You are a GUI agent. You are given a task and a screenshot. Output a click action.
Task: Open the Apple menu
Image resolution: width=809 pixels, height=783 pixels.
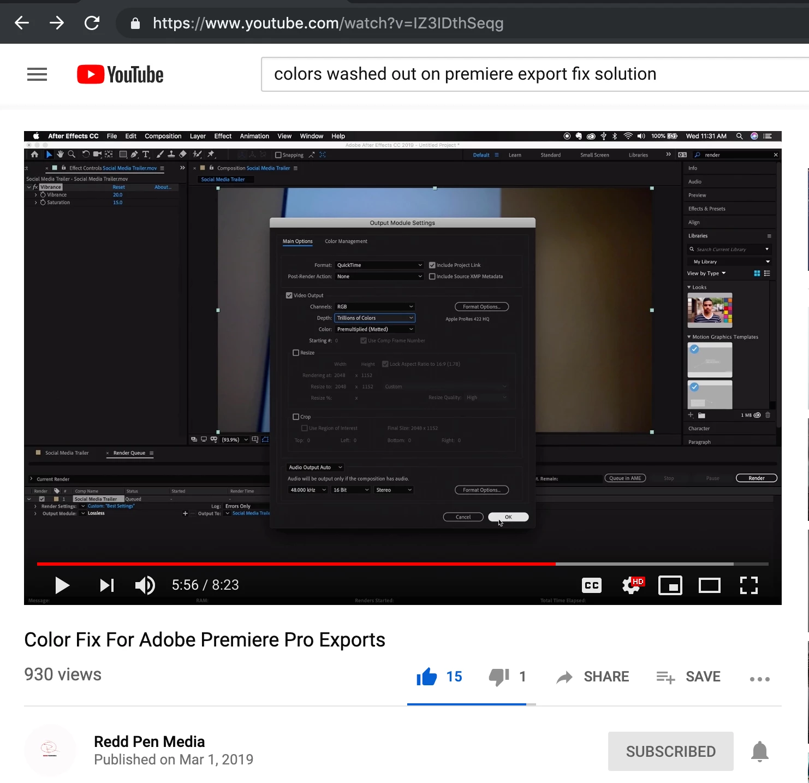(x=36, y=137)
